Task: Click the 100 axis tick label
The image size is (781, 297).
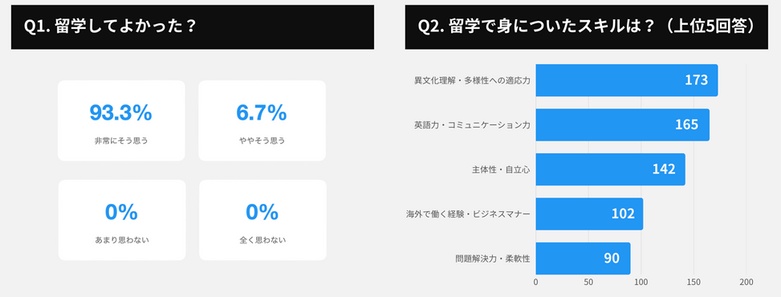Action: point(641,283)
